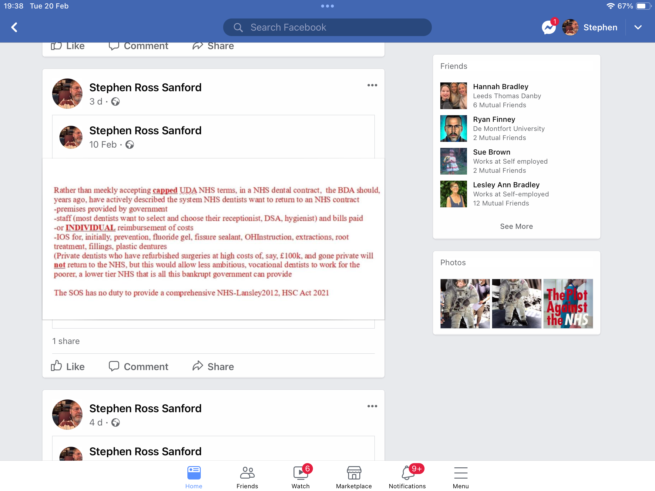The width and height of the screenshot is (655, 491).
Task: Comment on the 3 d post
Action: point(139,366)
